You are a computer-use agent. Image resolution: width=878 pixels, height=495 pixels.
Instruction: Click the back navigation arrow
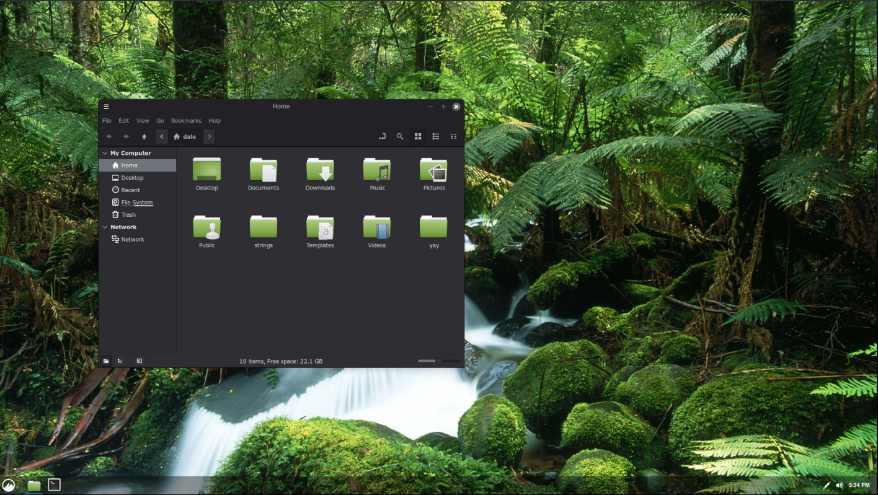point(109,136)
